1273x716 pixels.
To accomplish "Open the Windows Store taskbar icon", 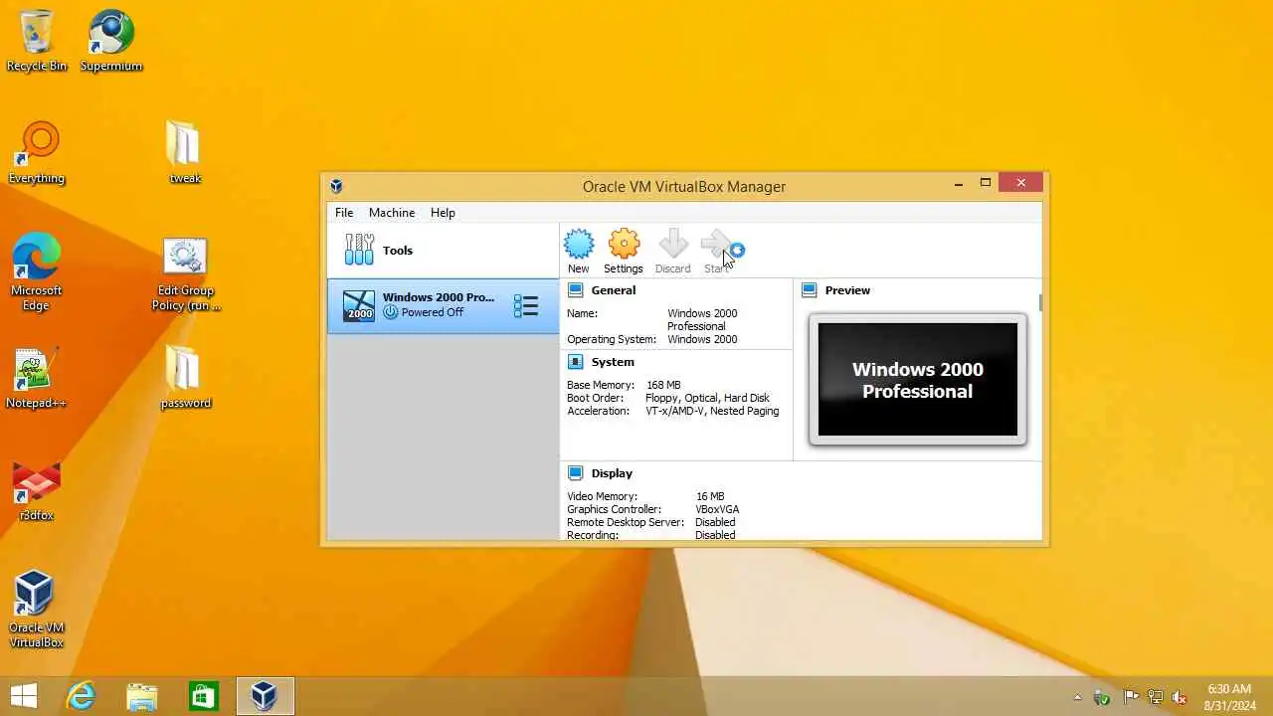I will pos(203,696).
